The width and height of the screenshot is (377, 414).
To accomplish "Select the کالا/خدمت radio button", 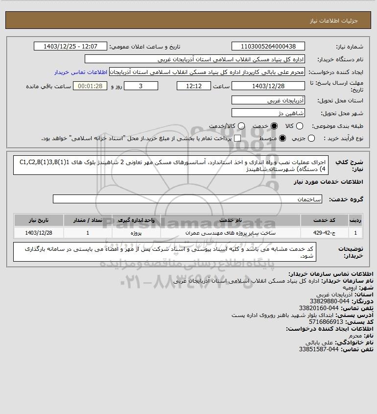I will (x=241, y=126).
